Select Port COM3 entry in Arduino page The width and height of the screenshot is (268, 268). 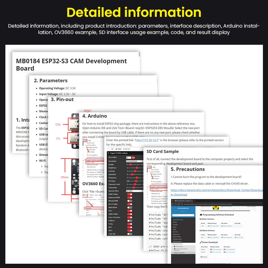click(x=95, y=163)
